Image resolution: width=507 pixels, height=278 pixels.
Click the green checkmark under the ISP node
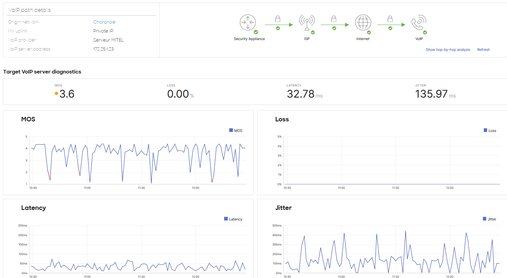point(313,32)
